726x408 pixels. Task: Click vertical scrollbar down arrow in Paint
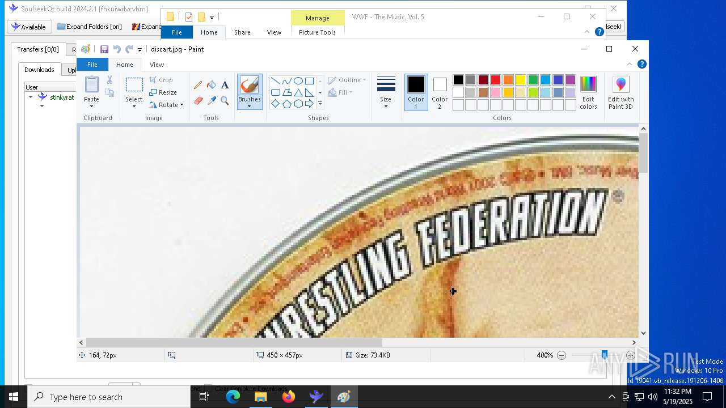(643, 333)
